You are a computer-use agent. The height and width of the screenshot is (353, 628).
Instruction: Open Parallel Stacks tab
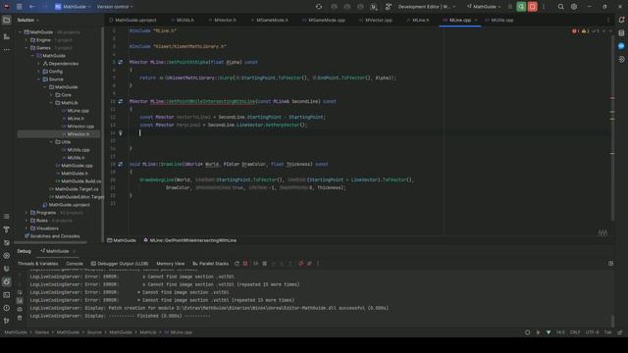(x=211, y=264)
